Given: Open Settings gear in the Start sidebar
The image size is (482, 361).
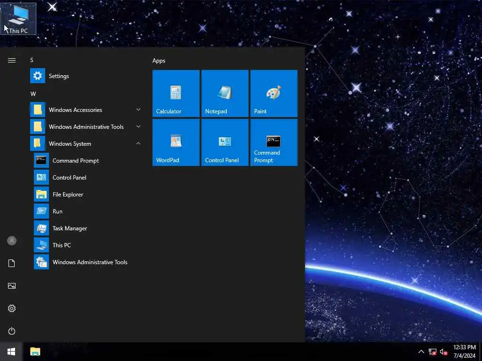Looking at the screenshot, I should pyautogui.click(x=12, y=308).
